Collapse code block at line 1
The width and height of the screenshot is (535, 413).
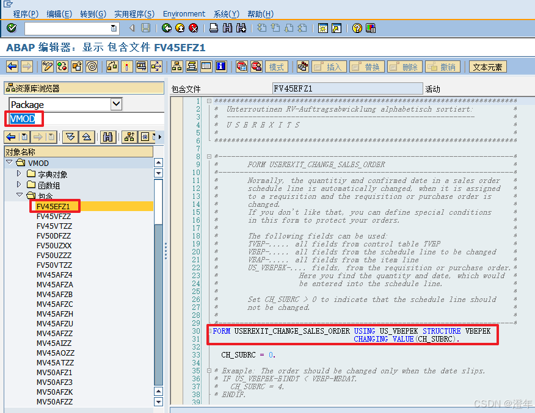(x=209, y=101)
